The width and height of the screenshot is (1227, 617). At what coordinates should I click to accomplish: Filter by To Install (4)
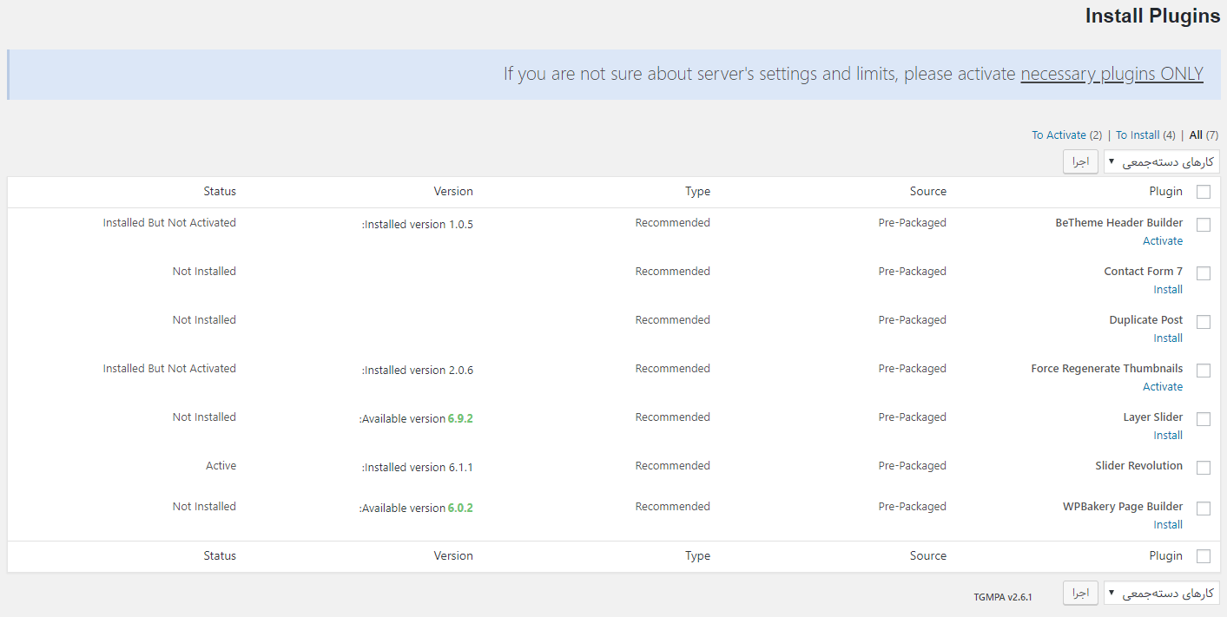(x=1145, y=135)
